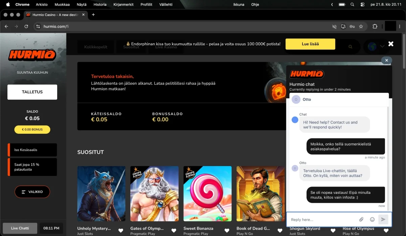Viewport: 406px width, 236px height.
Task: View site information icon in address bar
Action: click(x=38, y=26)
